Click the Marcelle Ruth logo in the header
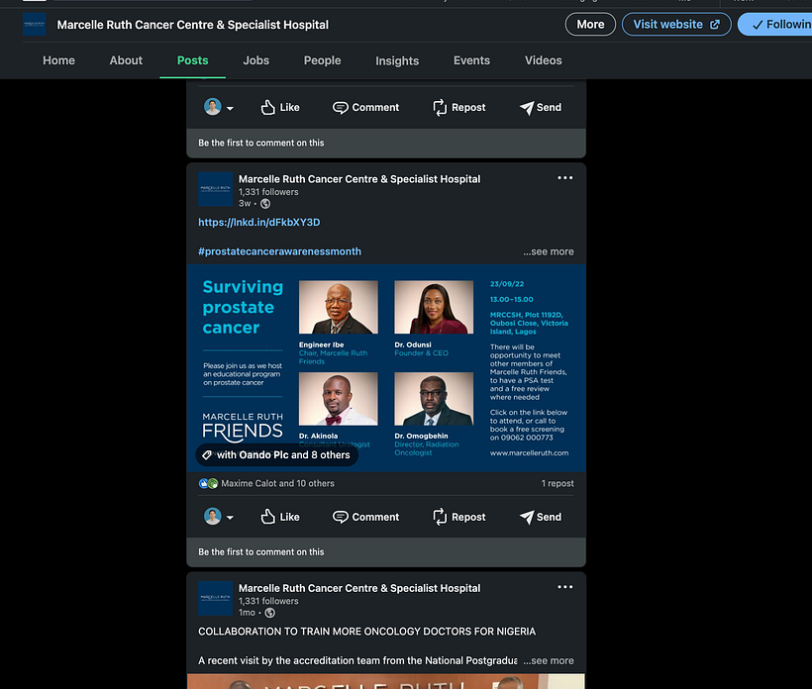The height and width of the screenshot is (689, 812). (34, 23)
